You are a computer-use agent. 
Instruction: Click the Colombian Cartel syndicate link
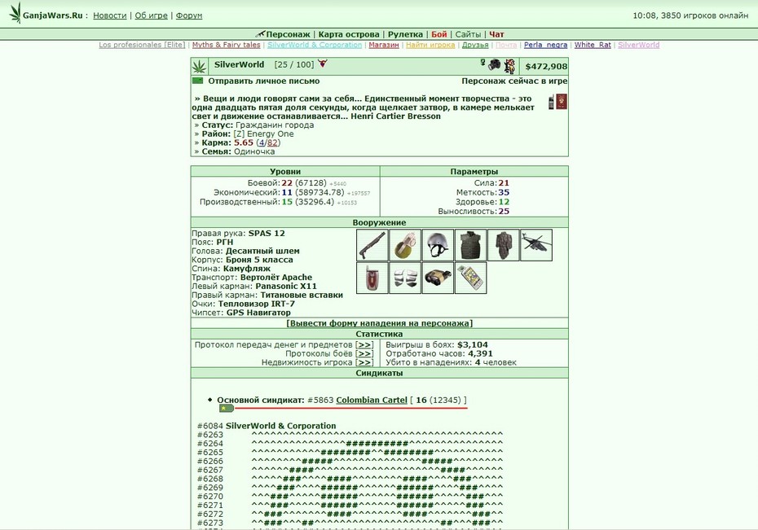click(372, 400)
